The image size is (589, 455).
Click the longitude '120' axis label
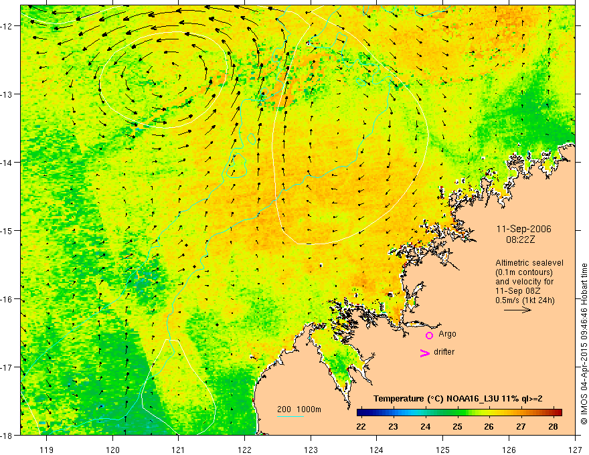click(112, 450)
